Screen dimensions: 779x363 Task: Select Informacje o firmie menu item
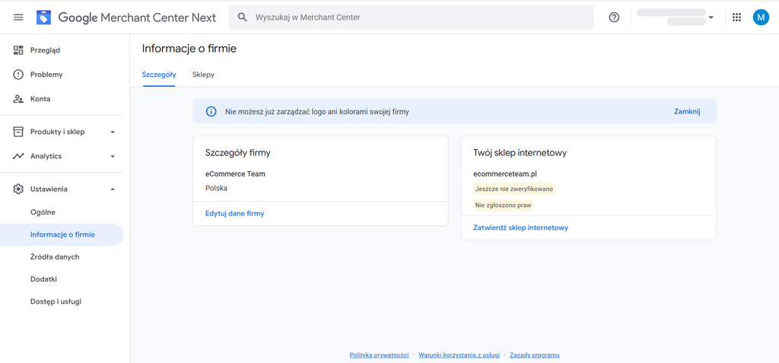point(62,234)
